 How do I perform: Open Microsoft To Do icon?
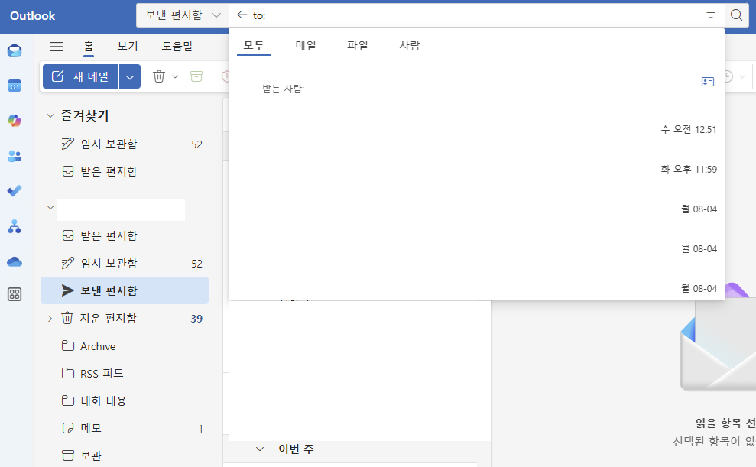tap(14, 190)
